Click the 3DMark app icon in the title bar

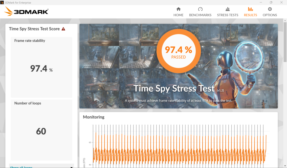pos(2,2)
